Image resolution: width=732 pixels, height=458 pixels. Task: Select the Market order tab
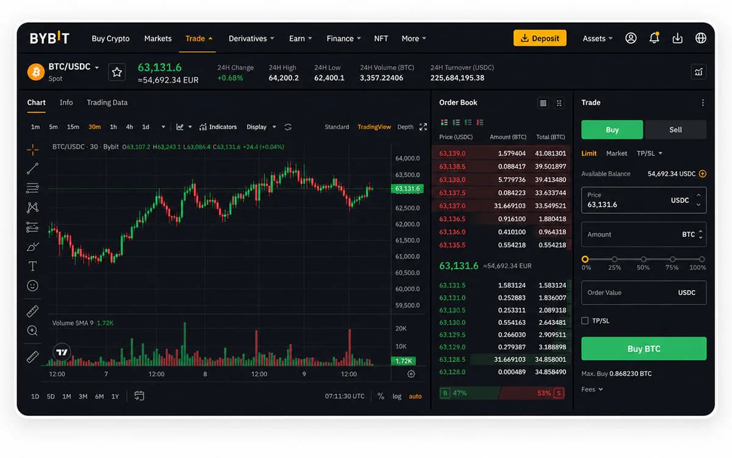pos(617,153)
